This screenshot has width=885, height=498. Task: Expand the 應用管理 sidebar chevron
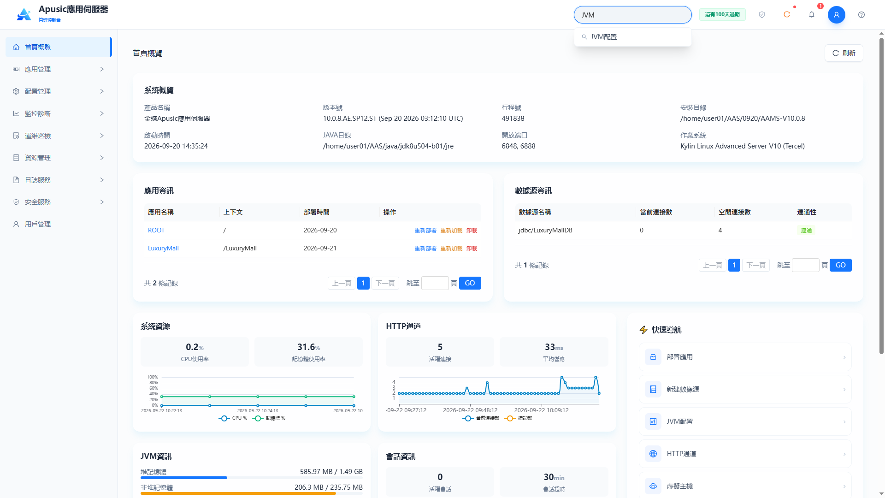pos(102,69)
